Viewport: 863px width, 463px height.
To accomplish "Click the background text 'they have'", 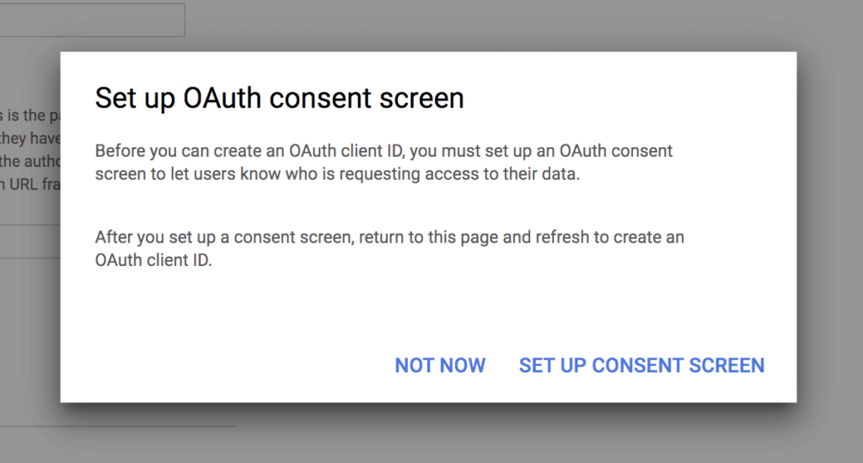I will click(x=29, y=138).
